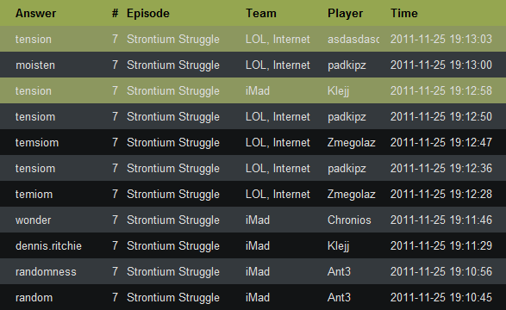Click player name Chronios
Viewport: 506px width, 310px height.
point(349,220)
